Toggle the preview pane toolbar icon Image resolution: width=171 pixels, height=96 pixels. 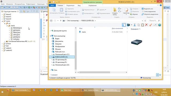pos(124,25)
